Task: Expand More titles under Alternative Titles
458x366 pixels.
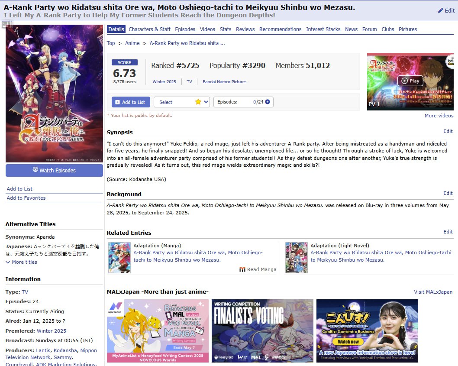Action: click(22, 262)
